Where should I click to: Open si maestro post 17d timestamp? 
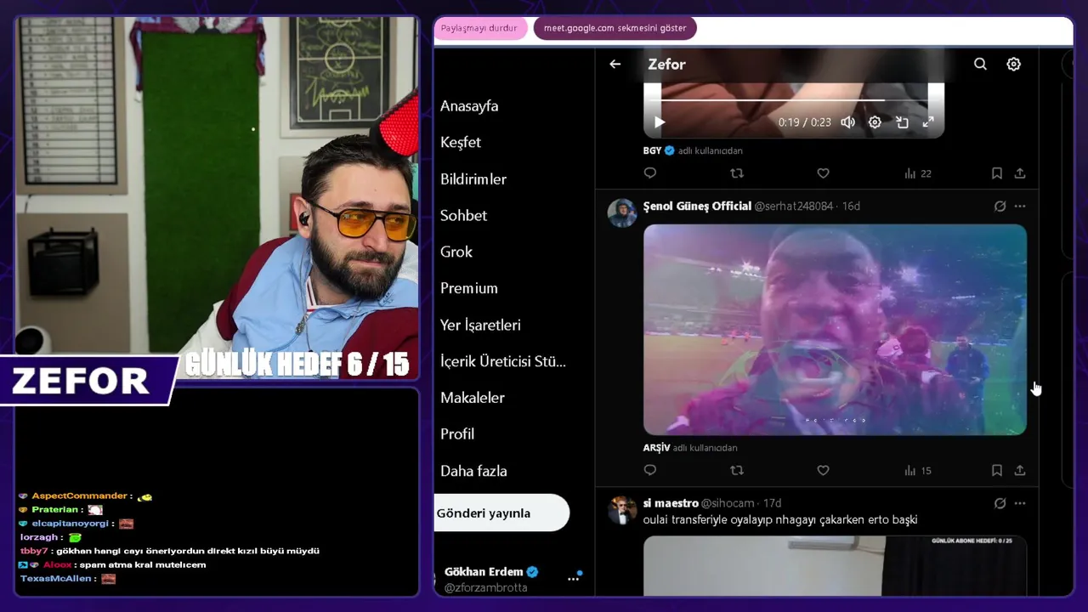(x=772, y=503)
